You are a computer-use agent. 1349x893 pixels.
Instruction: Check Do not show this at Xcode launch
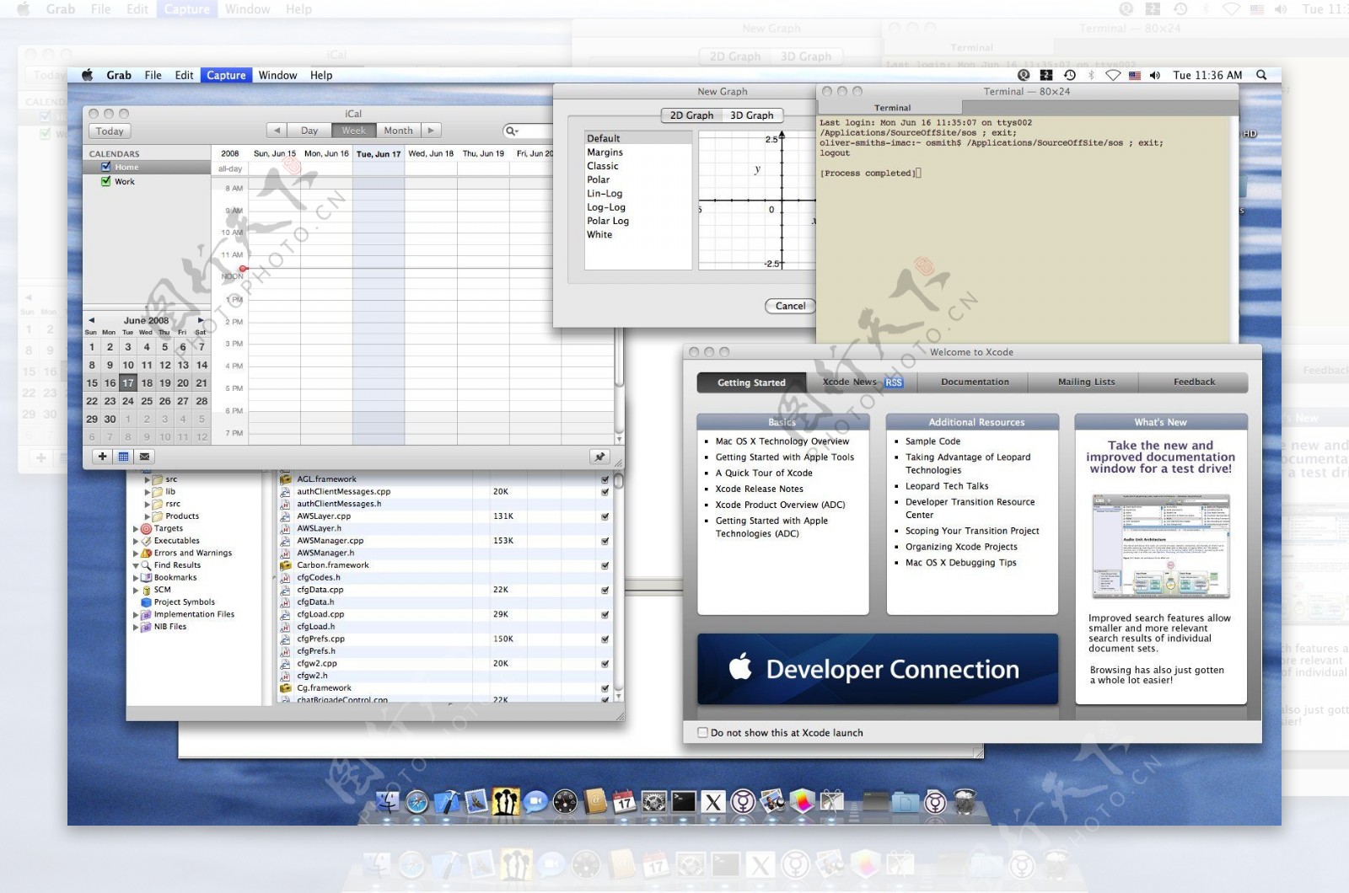(702, 732)
